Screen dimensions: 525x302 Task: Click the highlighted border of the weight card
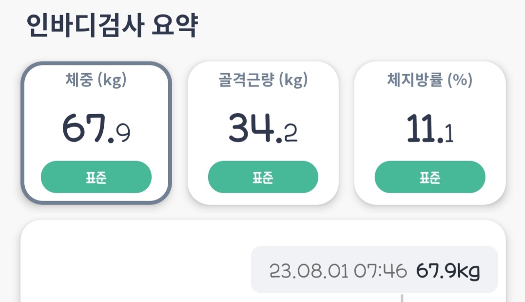pos(22,133)
